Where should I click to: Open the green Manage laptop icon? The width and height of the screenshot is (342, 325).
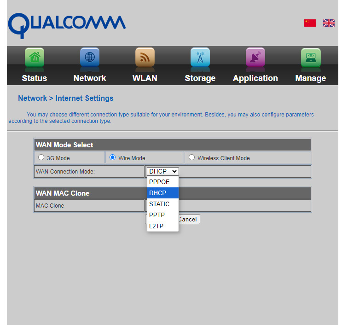point(311,58)
